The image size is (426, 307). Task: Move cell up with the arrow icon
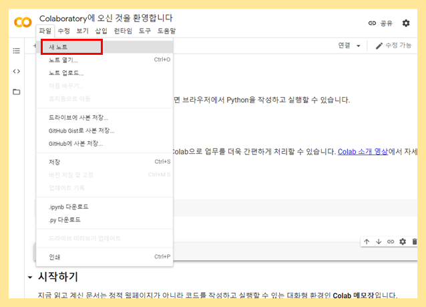coord(367,241)
